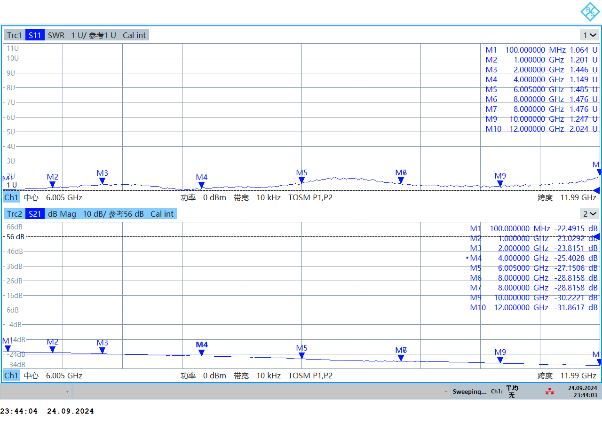Select marker M5 on the SWR trace
Image resolution: width=602 pixels, height=423 pixels.
(301, 180)
